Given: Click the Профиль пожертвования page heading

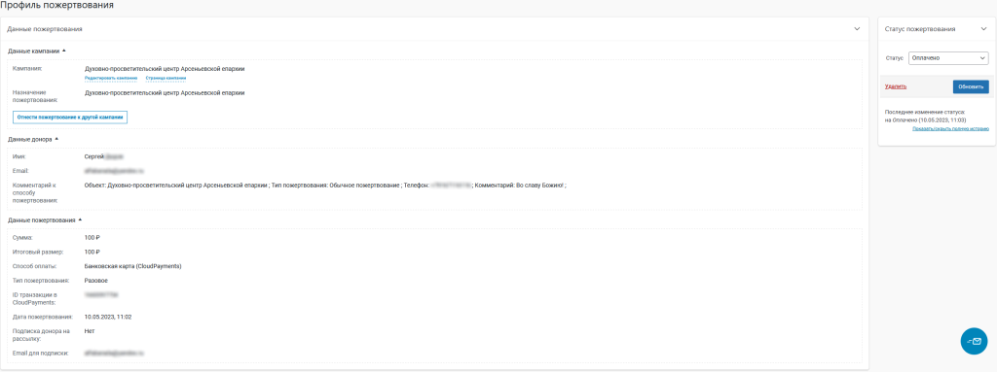Looking at the screenshot, I should point(57,5).
